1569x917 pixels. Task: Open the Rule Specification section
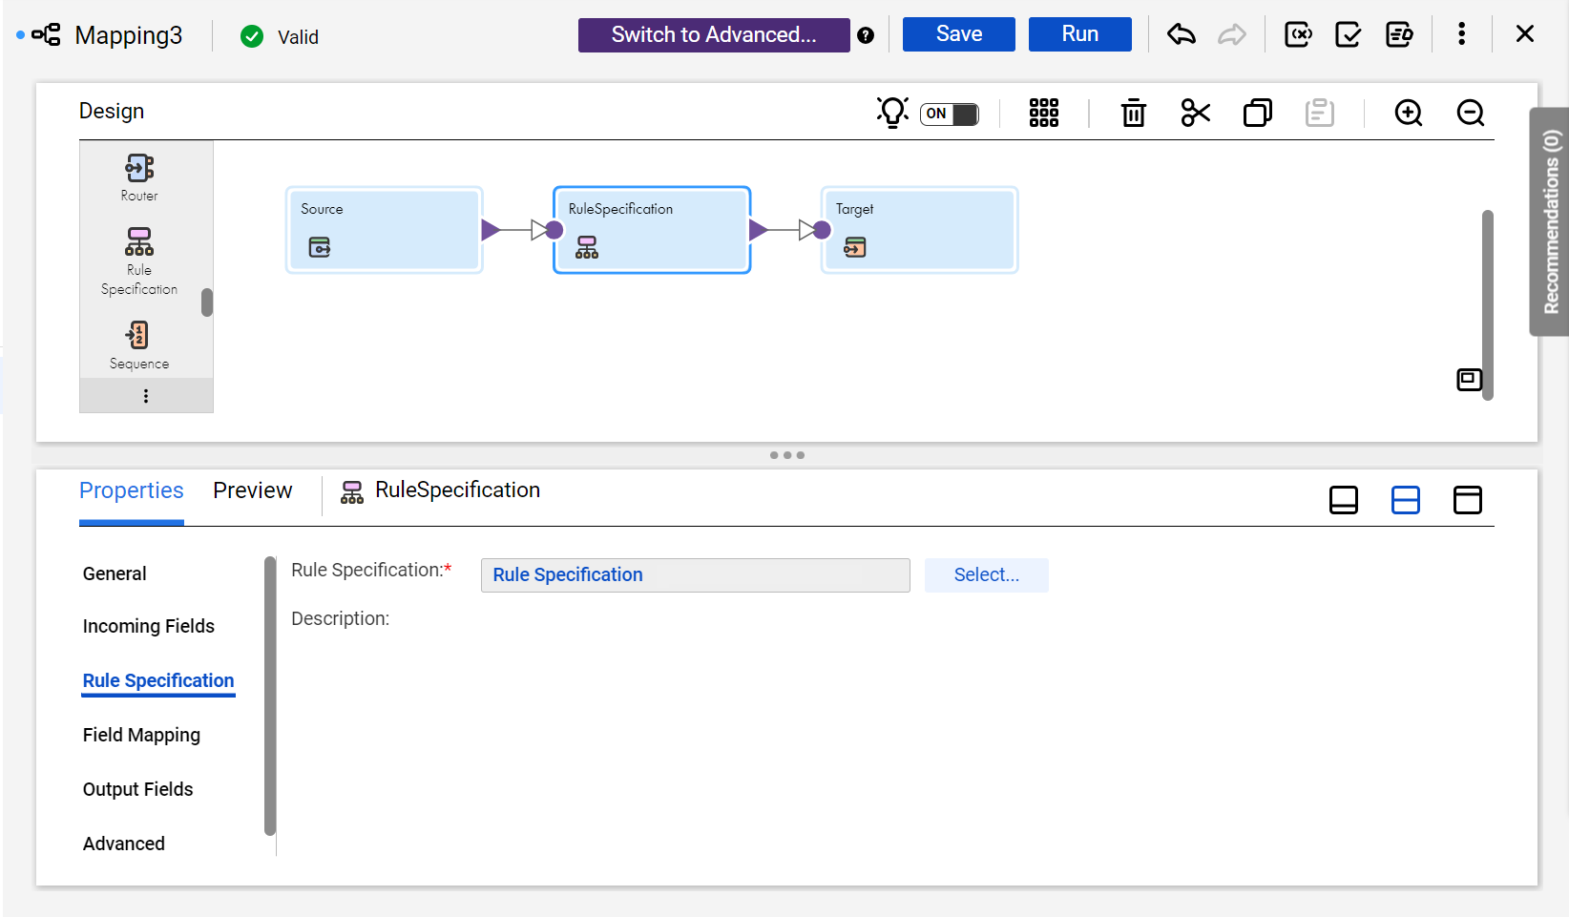click(x=158, y=680)
